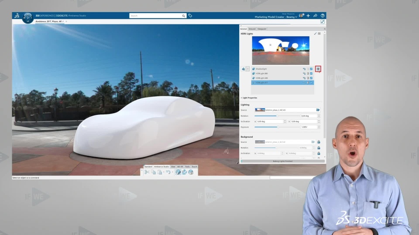Click the link icon on Shadowlight row
Image resolution: width=419 pixels, height=235 pixels.
304,69
